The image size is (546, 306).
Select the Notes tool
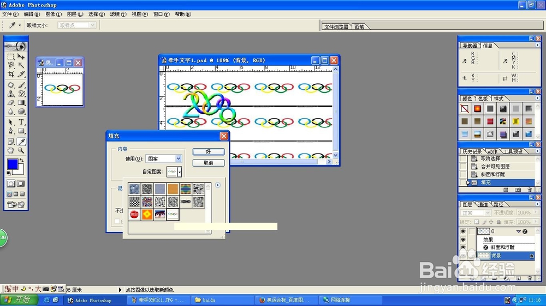click(11, 142)
